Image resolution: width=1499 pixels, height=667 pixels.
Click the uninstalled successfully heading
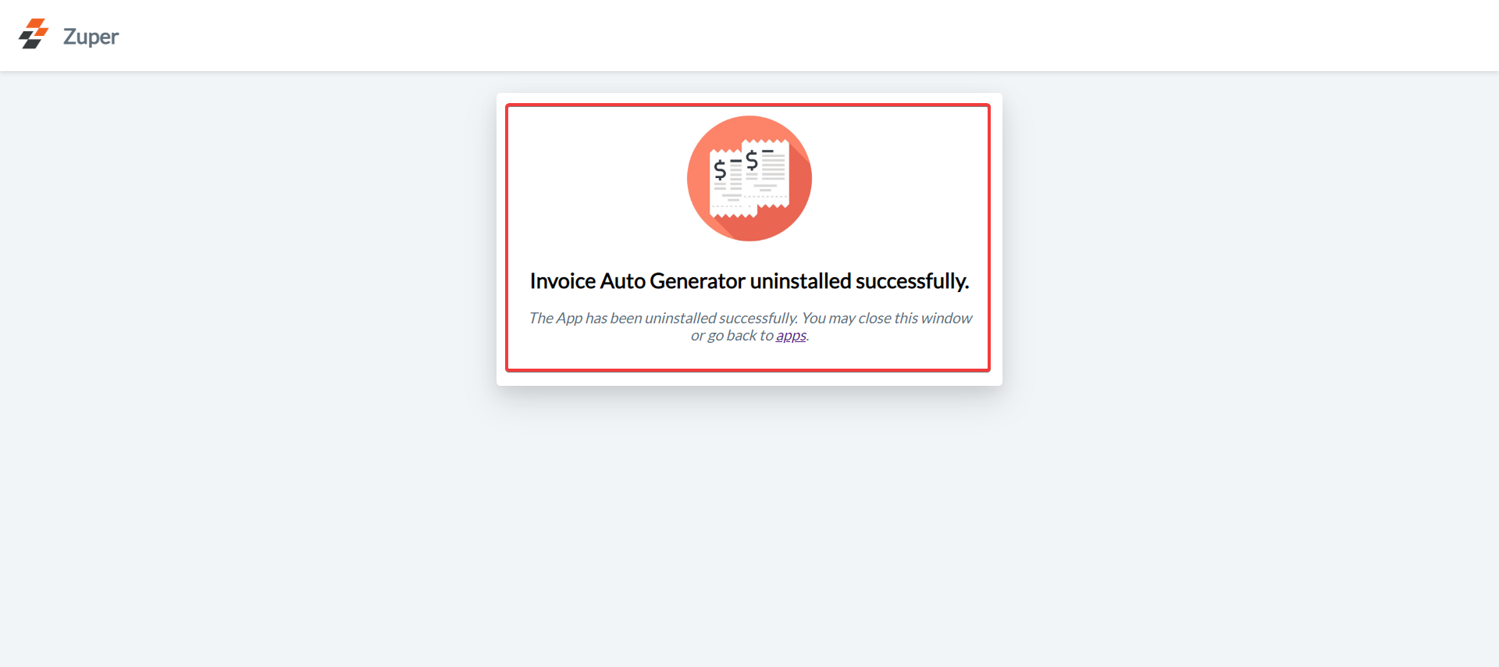click(749, 281)
